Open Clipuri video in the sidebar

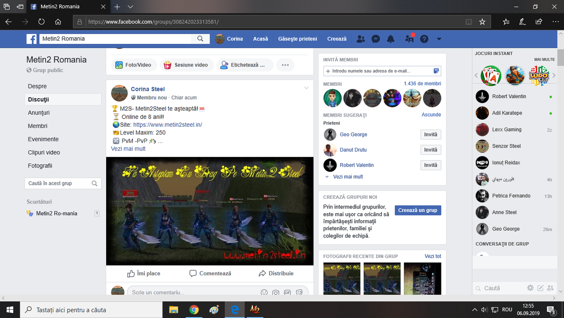44,152
